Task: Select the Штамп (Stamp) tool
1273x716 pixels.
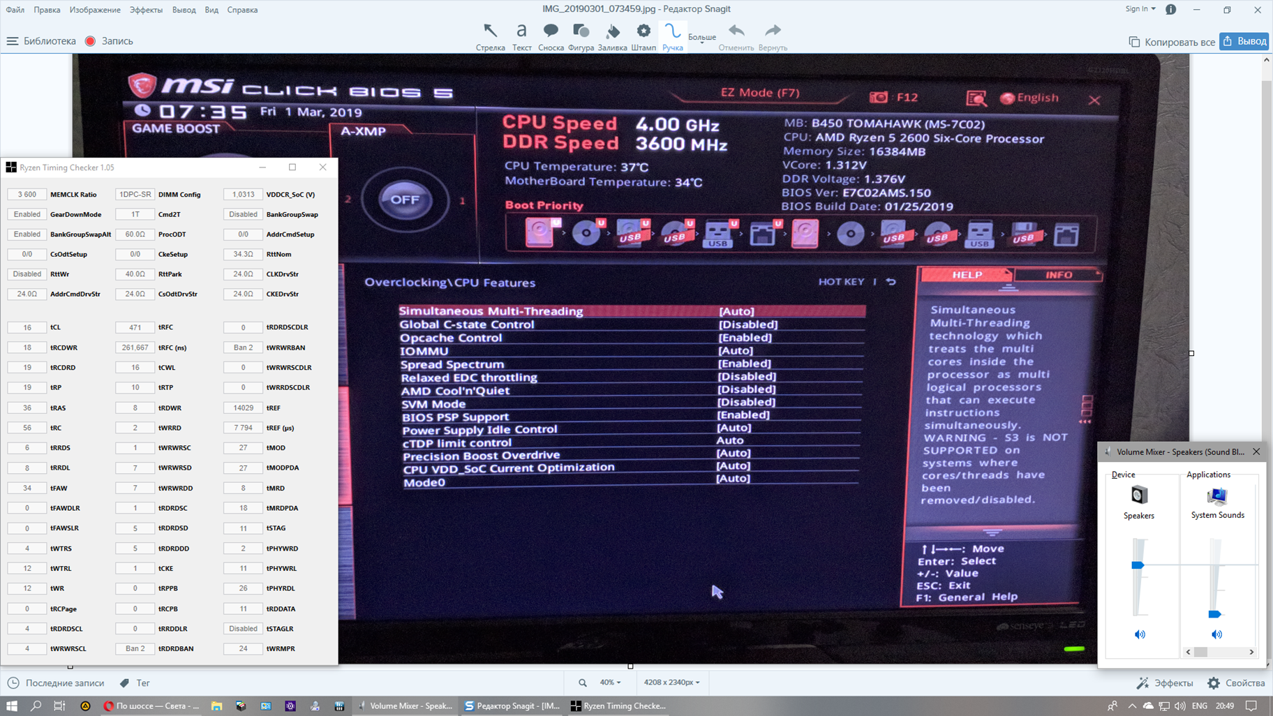Action: [643, 36]
